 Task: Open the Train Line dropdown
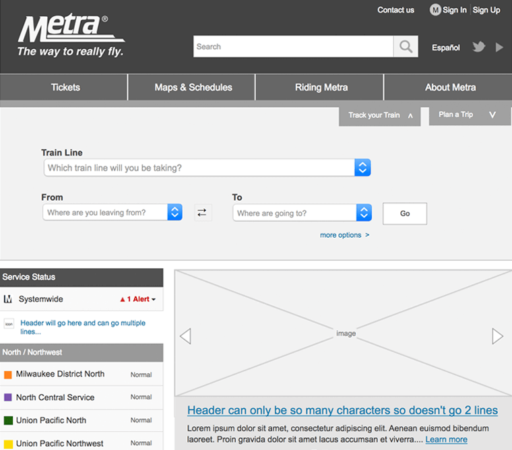[207, 168]
